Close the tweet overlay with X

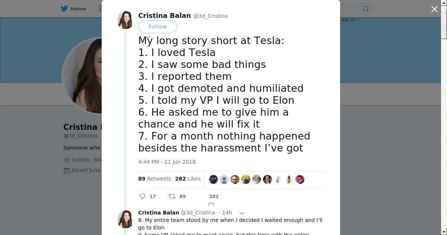coord(434,9)
